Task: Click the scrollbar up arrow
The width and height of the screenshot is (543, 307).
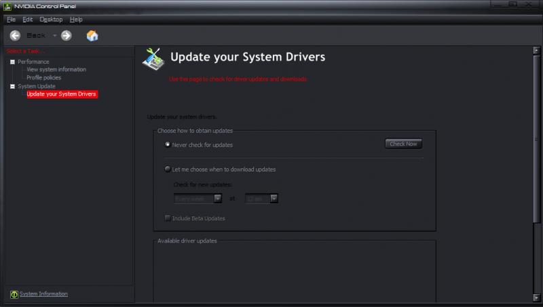Action: pyautogui.click(x=537, y=51)
